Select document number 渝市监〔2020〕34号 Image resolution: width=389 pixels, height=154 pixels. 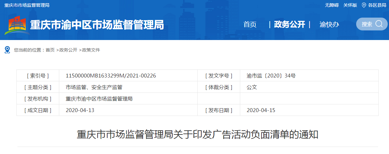click(271, 76)
